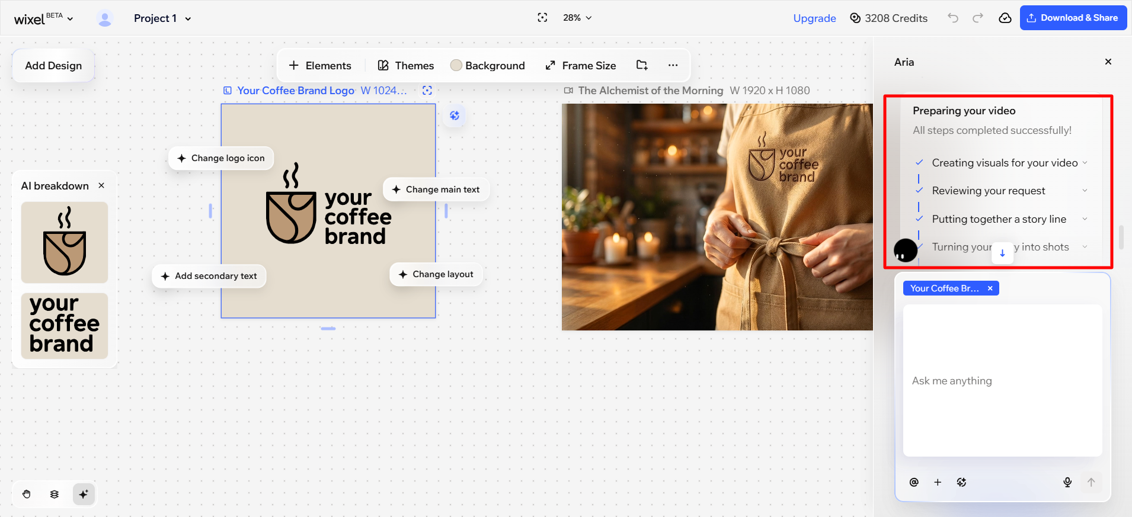
Task: Open the Elements menu
Action: click(x=320, y=66)
